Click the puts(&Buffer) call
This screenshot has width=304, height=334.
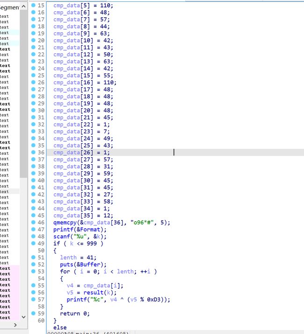click(83, 265)
